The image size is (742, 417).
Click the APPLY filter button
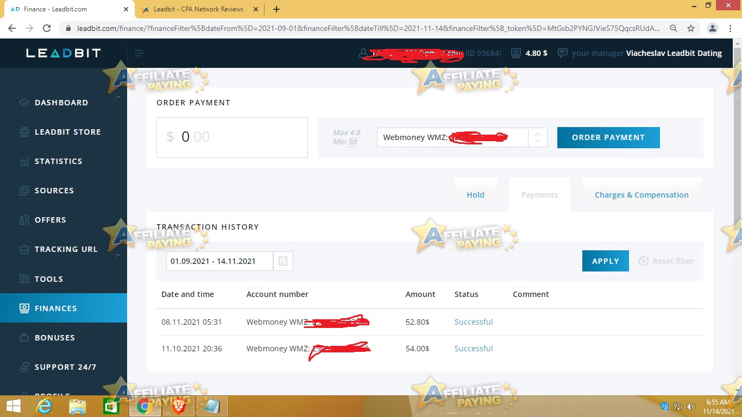click(x=606, y=261)
